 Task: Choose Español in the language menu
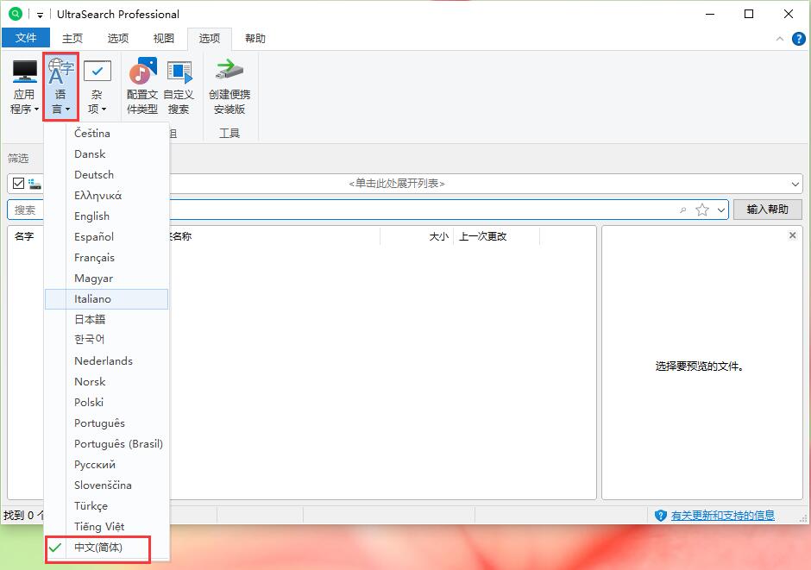click(x=106, y=236)
